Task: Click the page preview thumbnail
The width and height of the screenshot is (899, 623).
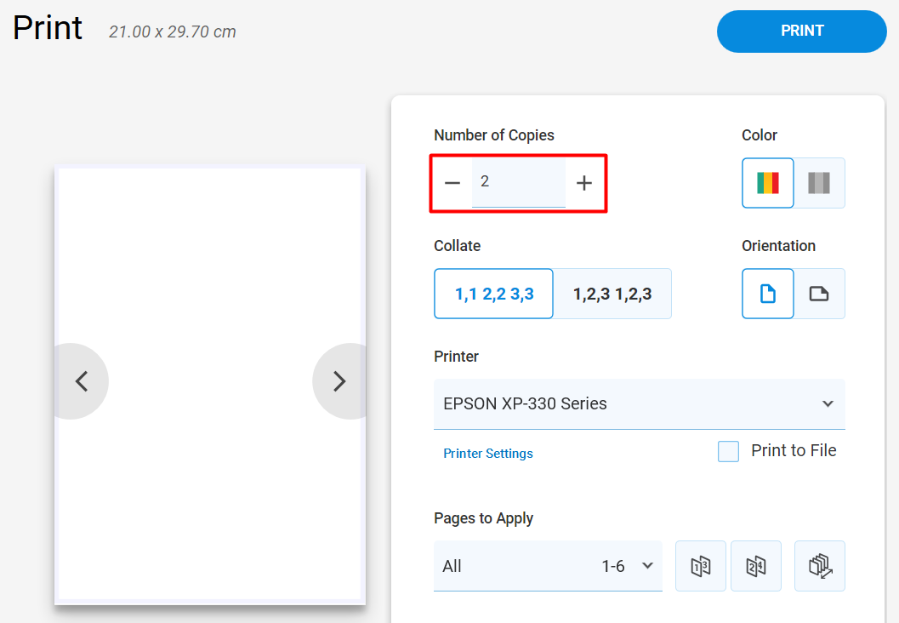Action: point(210,385)
